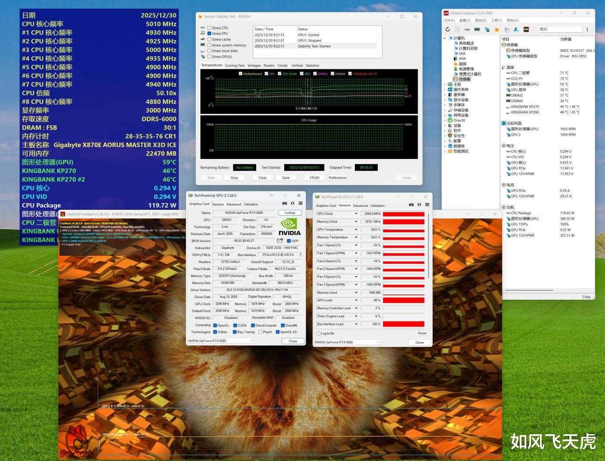Click the AIDA64 refresh toolbar icon
The width and height of the screenshot is (605, 461).
448,29
